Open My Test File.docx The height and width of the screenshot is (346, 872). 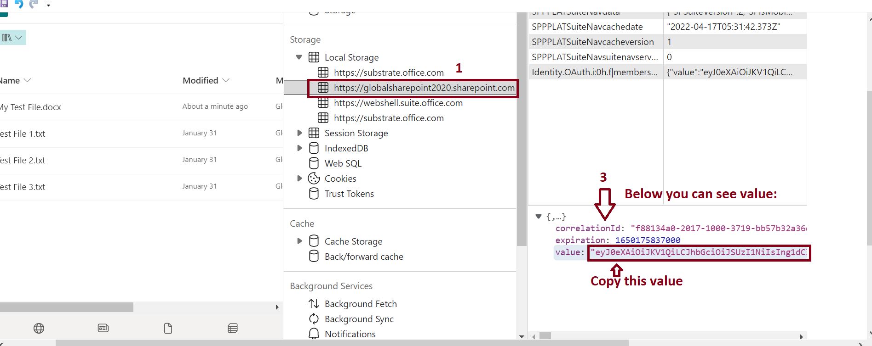[30, 107]
